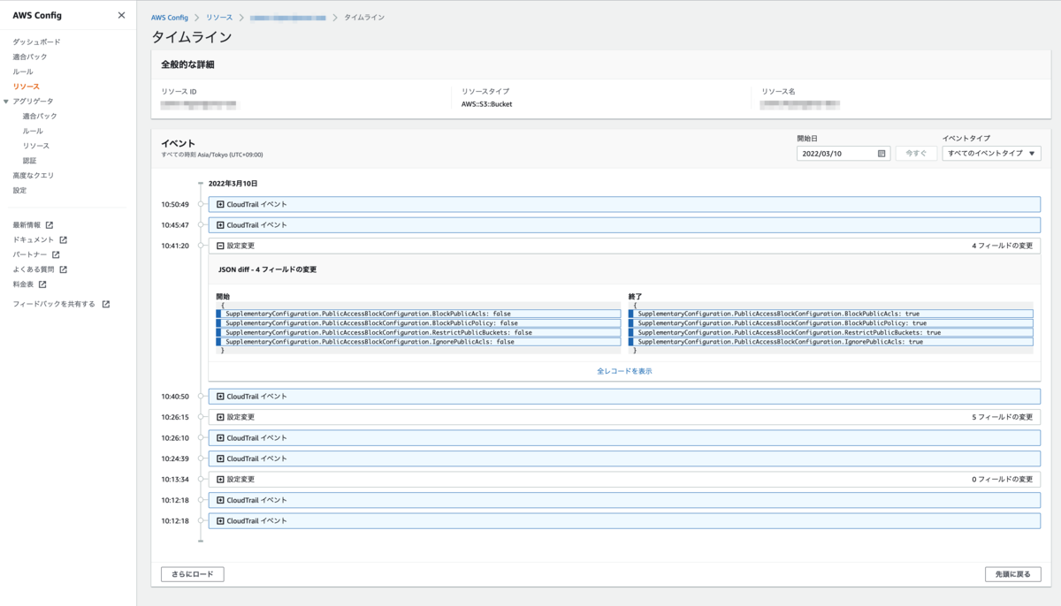Image resolution: width=1061 pixels, height=606 pixels.
Task: Click the 先頭に戻る button
Action: pyautogui.click(x=1013, y=574)
